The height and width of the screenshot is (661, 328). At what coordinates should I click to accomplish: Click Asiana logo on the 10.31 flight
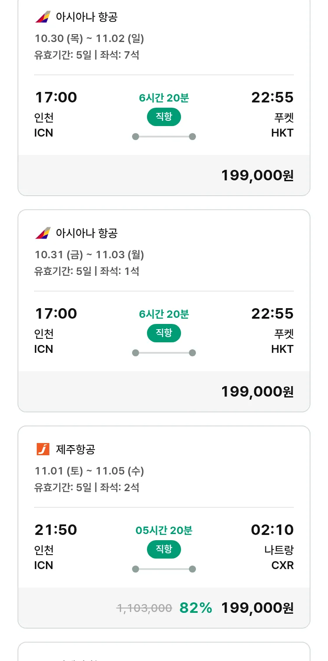(43, 233)
